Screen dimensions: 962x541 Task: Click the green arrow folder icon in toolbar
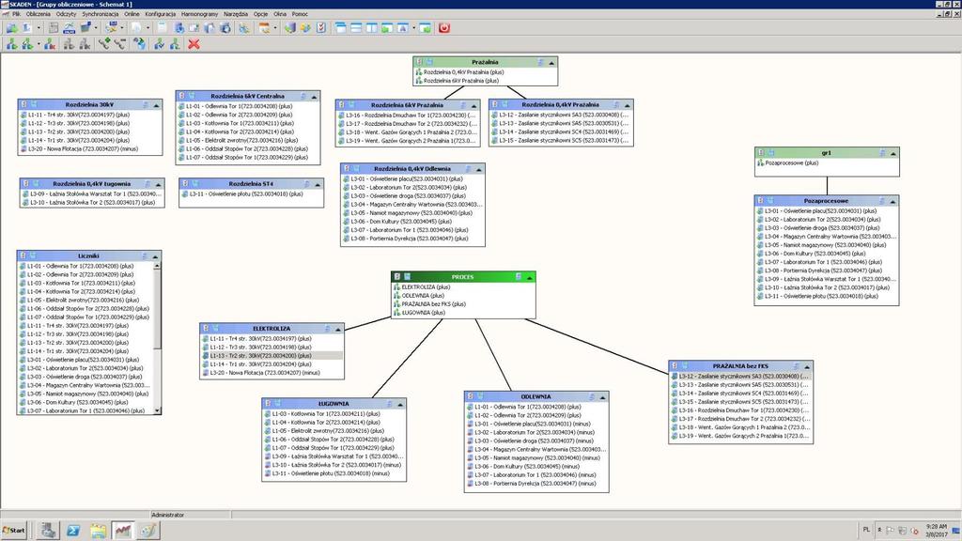pyautogui.click(x=11, y=27)
